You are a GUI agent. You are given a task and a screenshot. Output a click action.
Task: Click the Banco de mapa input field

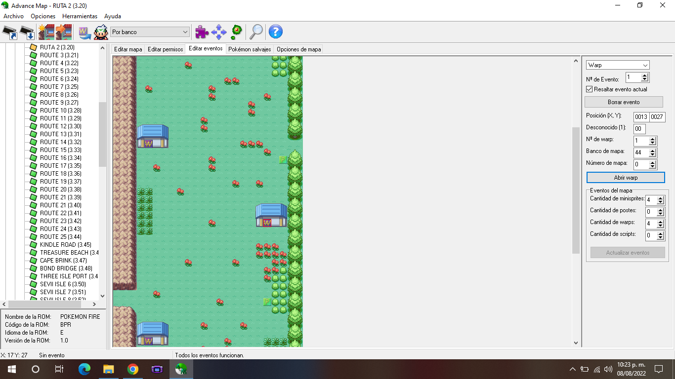click(x=641, y=152)
